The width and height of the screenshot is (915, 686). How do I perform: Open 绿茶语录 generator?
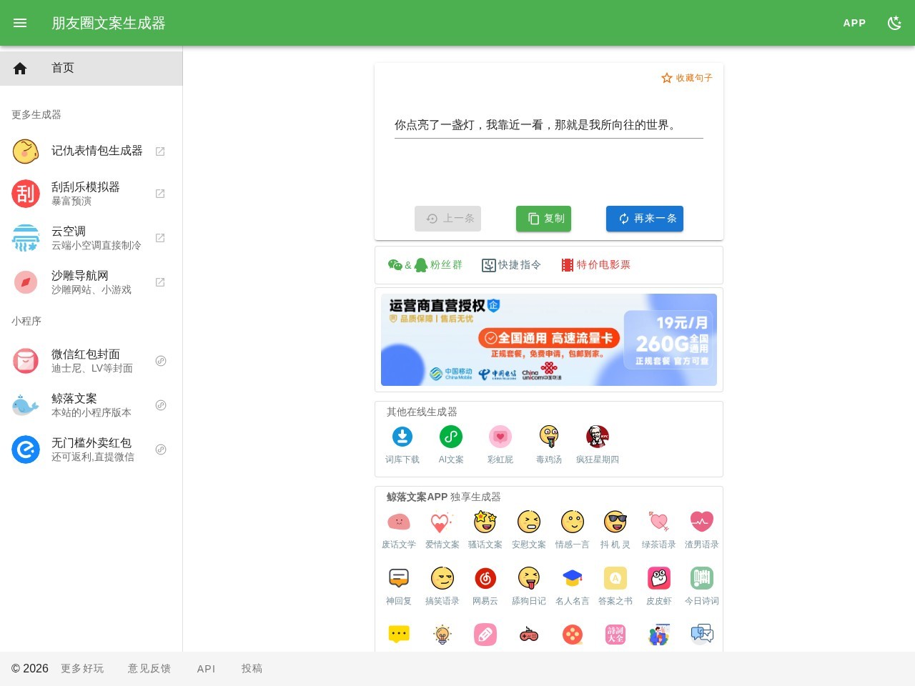tap(659, 530)
